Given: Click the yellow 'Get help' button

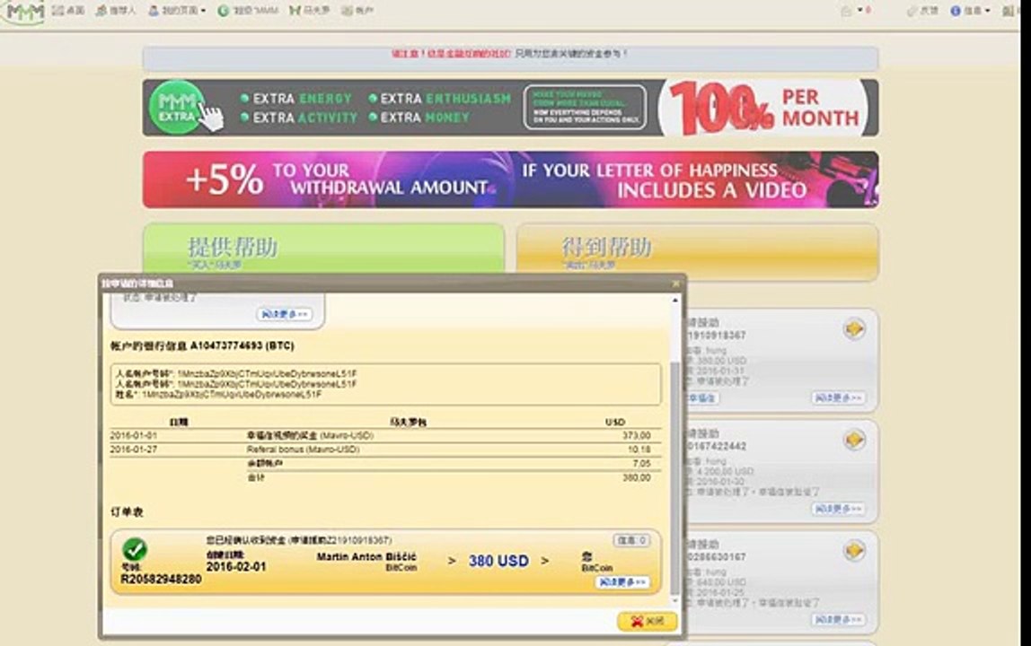Looking at the screenshot, I should click(x=698, y=252).
